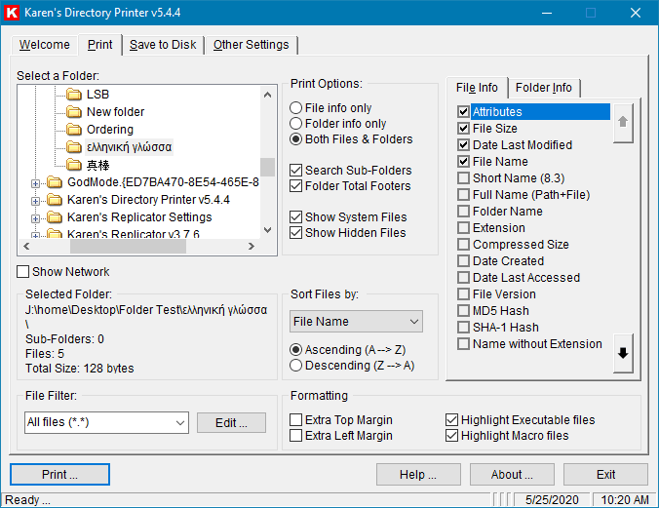Uncheck Search Sub-Folders option

[x=296, y=171]
